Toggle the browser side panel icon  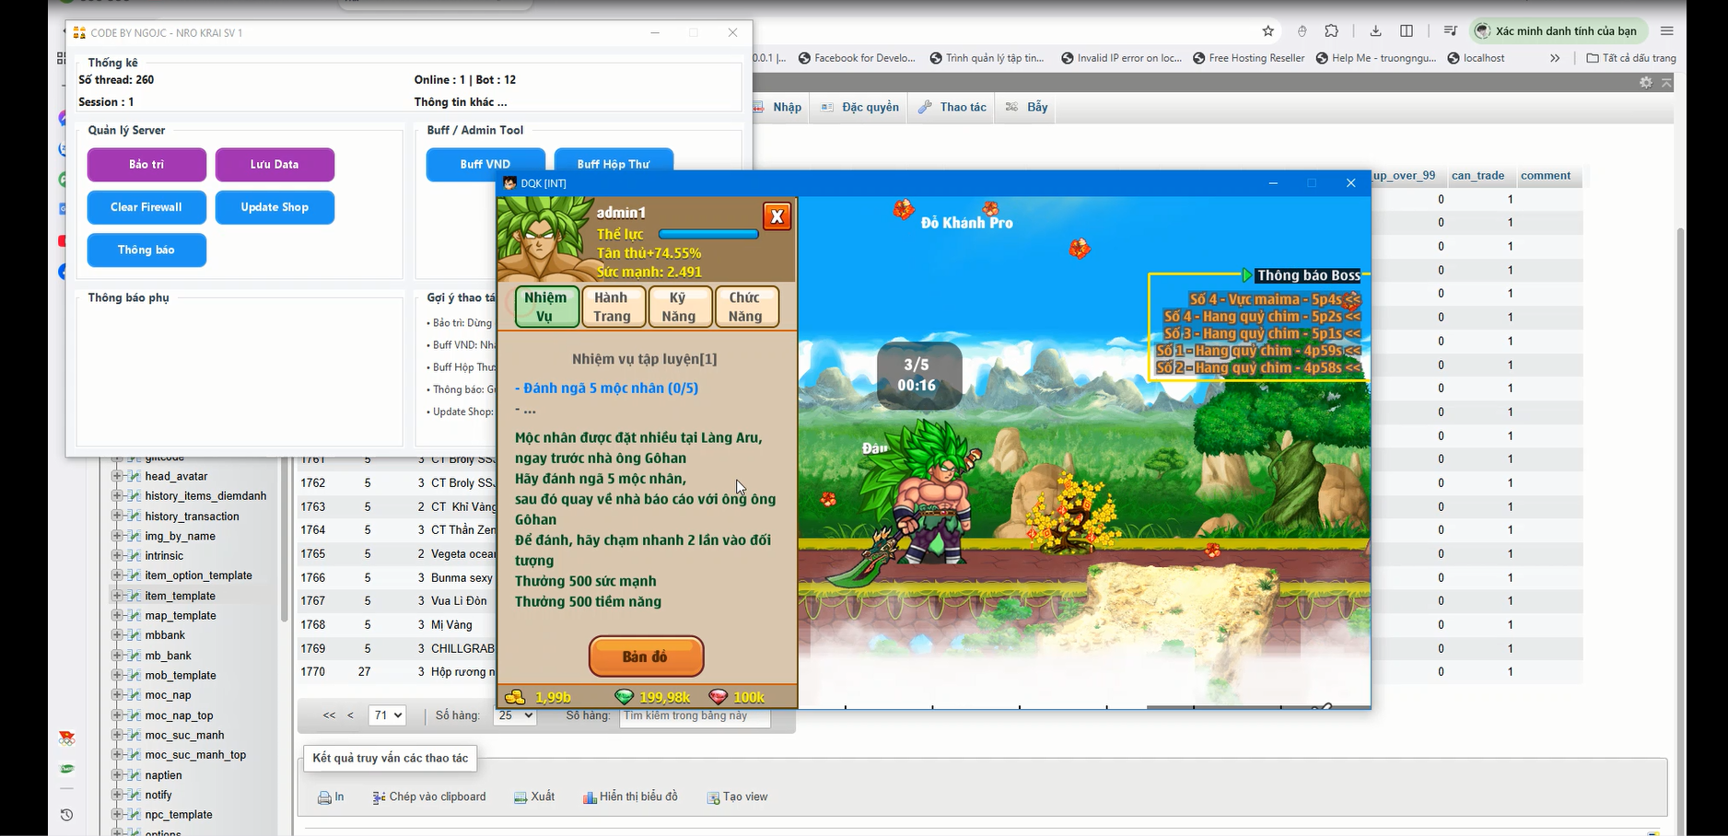point(1407,31)
